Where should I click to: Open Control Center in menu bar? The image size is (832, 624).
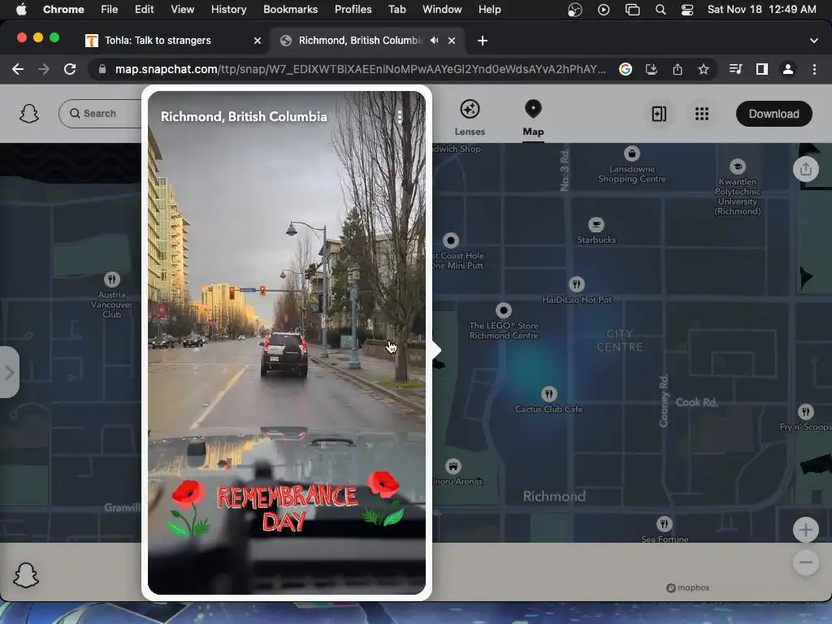687,10
